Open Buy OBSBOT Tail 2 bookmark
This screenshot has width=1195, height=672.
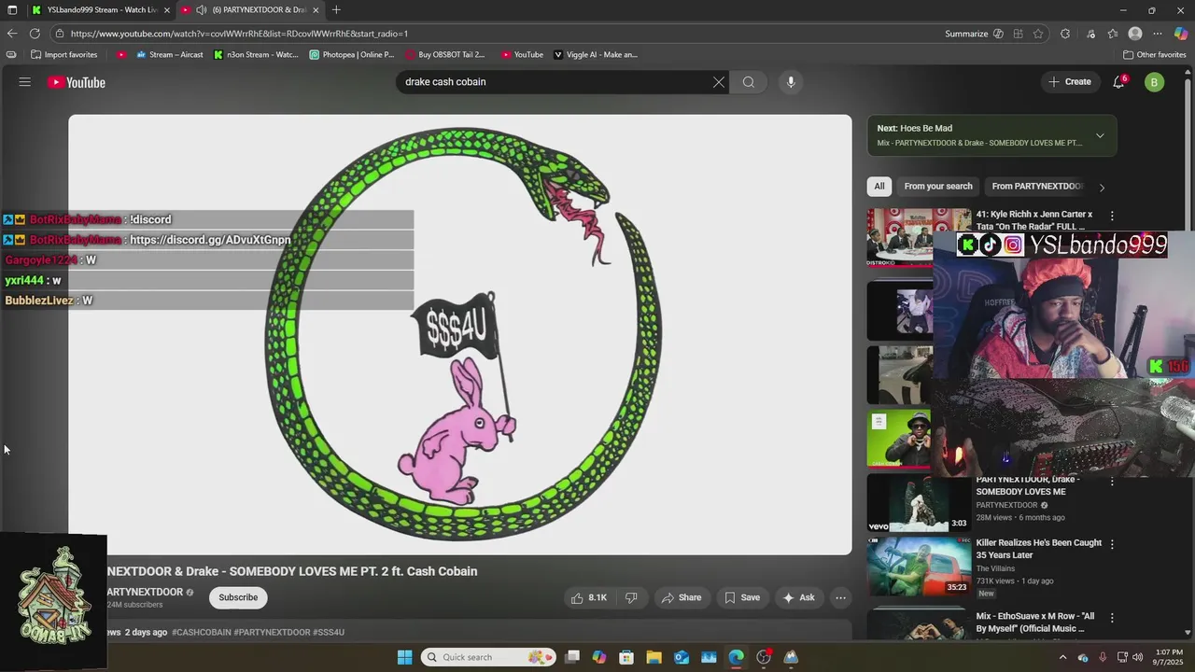coord(444,54)
